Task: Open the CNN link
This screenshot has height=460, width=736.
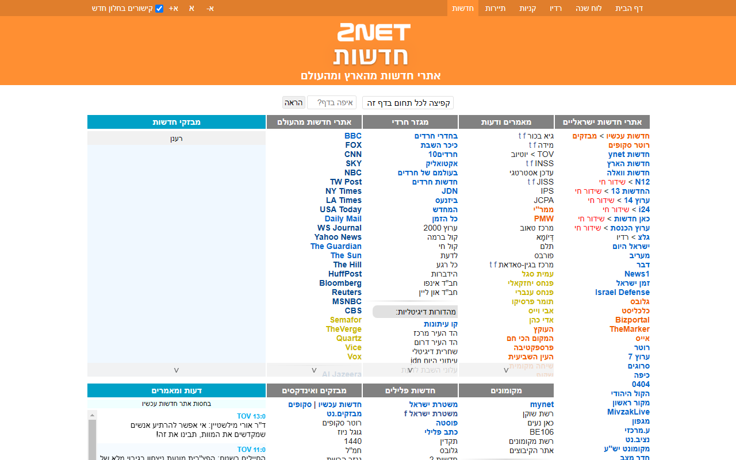Action: tap(353, 155)
